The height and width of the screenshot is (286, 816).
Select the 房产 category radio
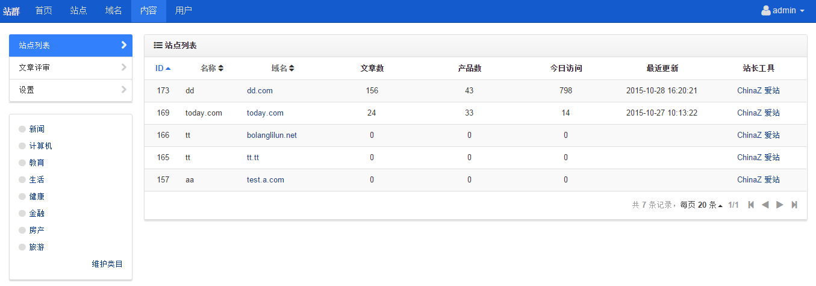click(22, 230)
